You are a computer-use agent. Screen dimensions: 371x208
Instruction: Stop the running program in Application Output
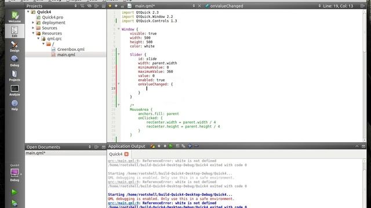[177, 146]
